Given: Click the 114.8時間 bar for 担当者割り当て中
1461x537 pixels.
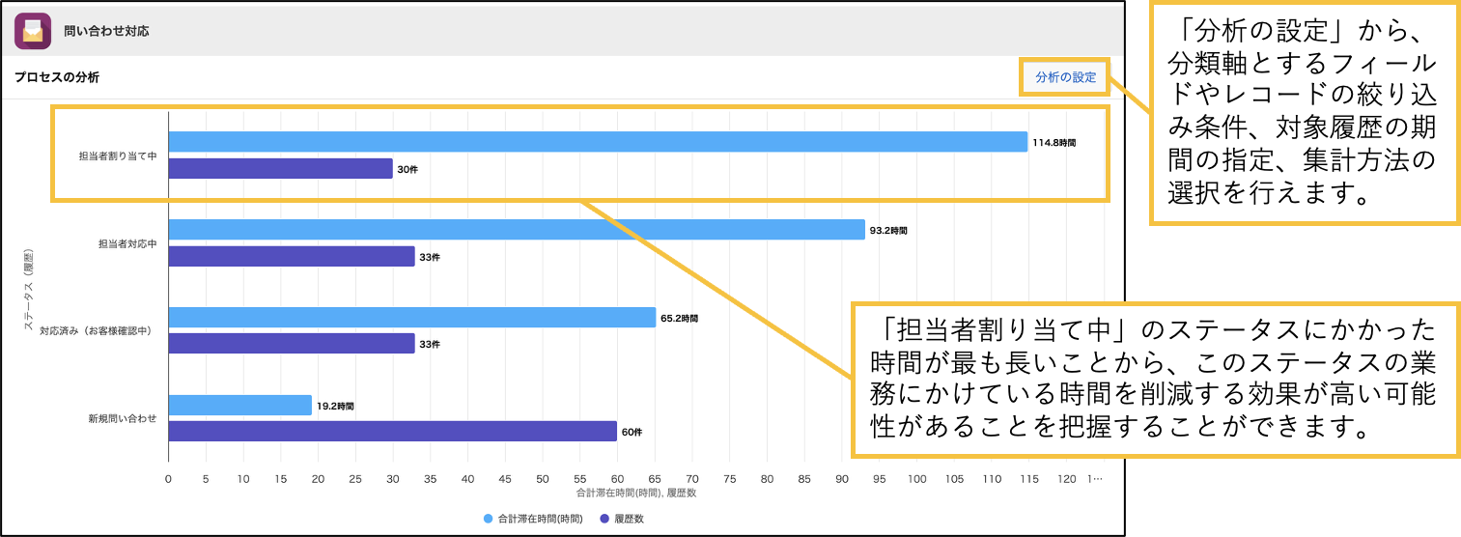Looking at the screenshot, I should (598, 142).
